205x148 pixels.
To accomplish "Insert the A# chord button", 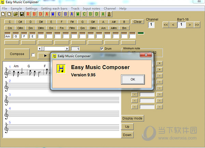I will 114,22.
